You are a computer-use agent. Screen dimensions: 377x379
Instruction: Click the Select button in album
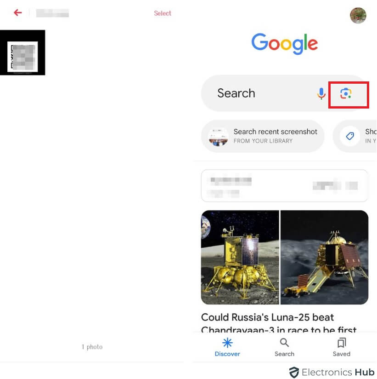click(x=163, y=13)
